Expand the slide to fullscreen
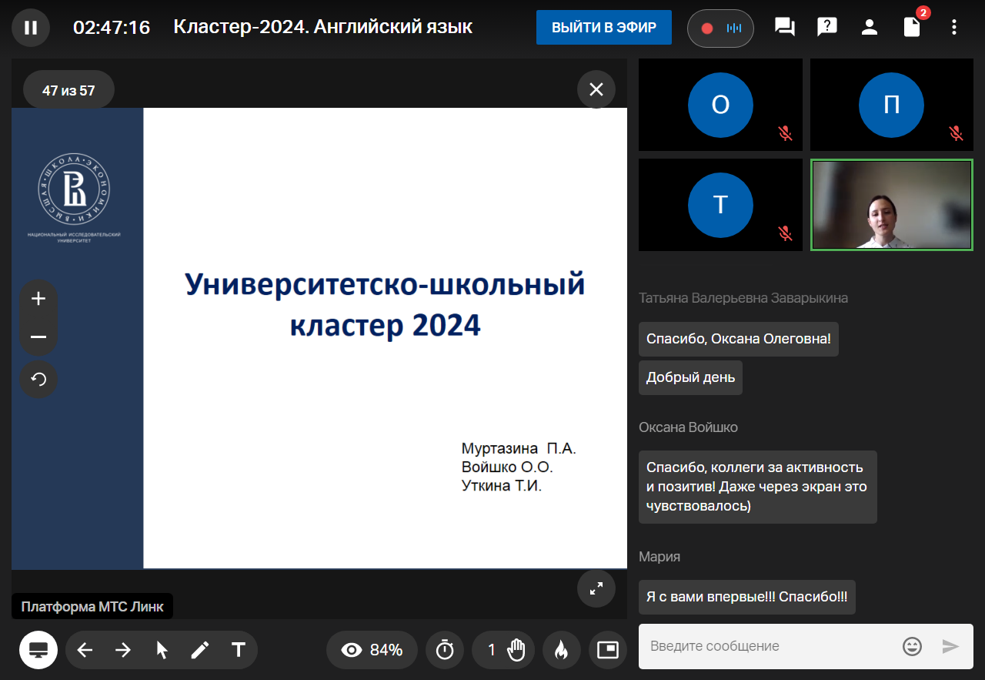This screenshot has height=680, width=985. click(596, 589)
